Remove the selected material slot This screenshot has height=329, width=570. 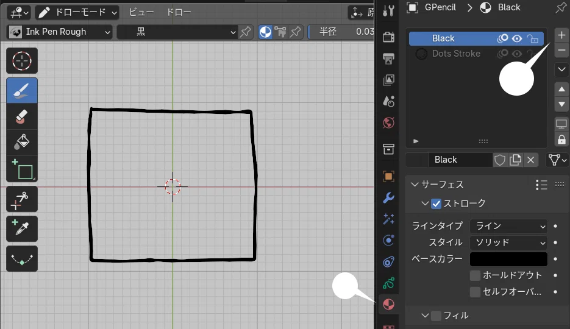point(561,50)
